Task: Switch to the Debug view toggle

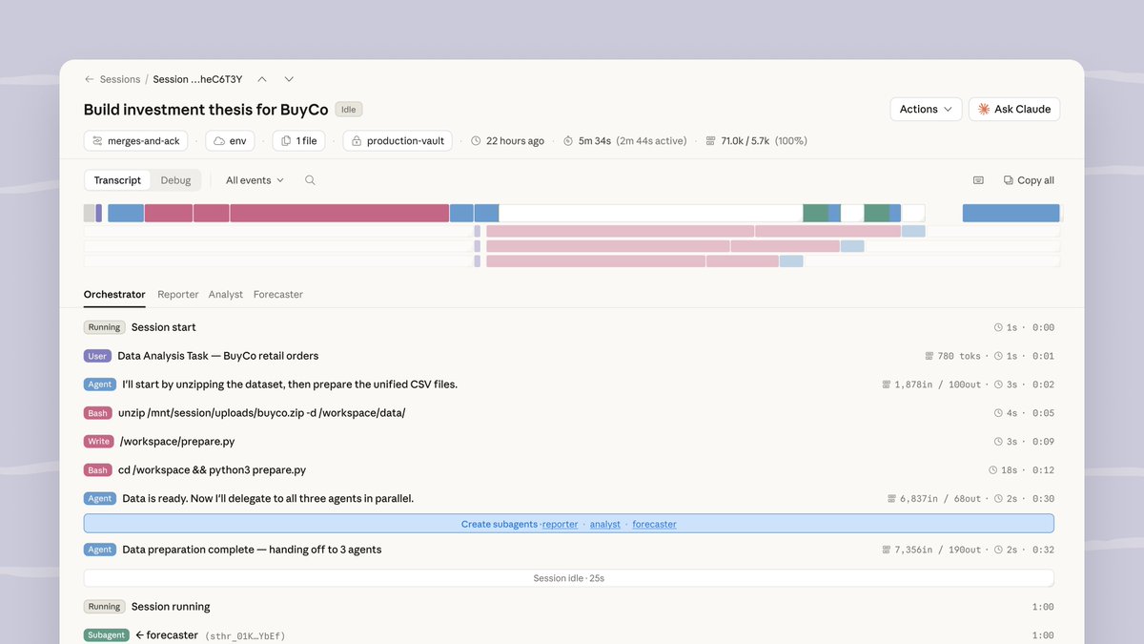Action: [x=175, y=179]
